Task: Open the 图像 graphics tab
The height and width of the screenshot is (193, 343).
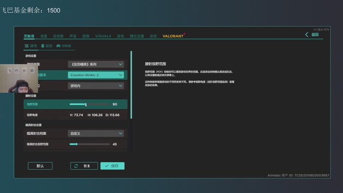Action: pos(86,36)
